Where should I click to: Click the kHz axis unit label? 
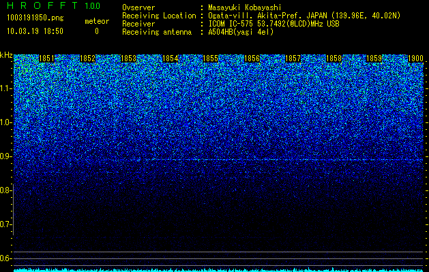(x=6, y=55)
